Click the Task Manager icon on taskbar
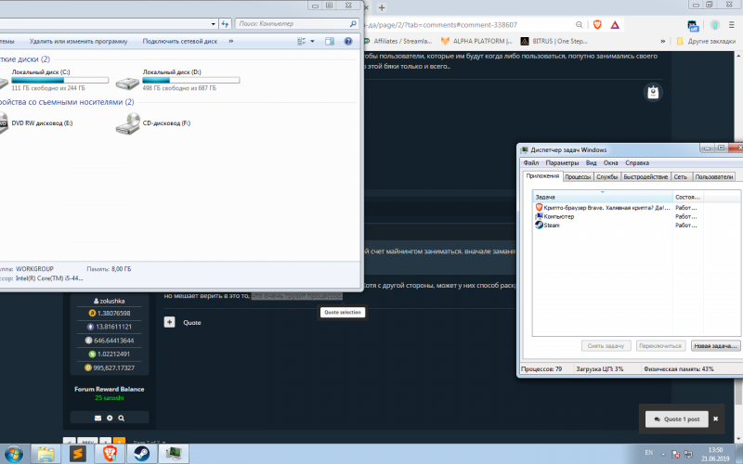This screenshot has height=464, width=743. (x=174, y=454)
